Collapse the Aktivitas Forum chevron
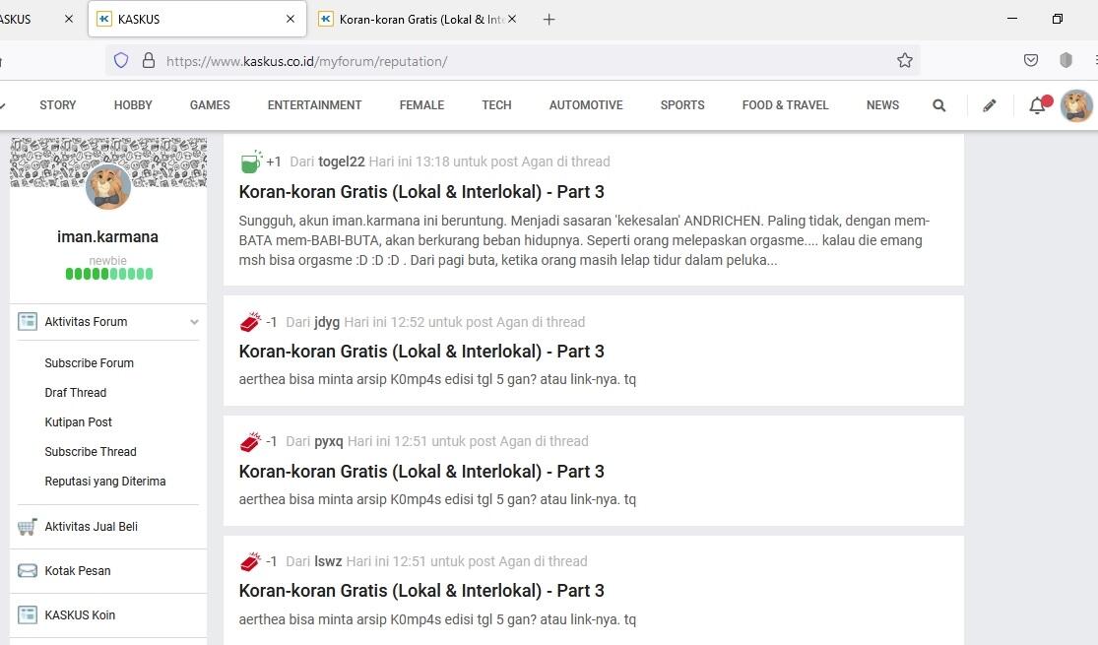 (194, 322)
